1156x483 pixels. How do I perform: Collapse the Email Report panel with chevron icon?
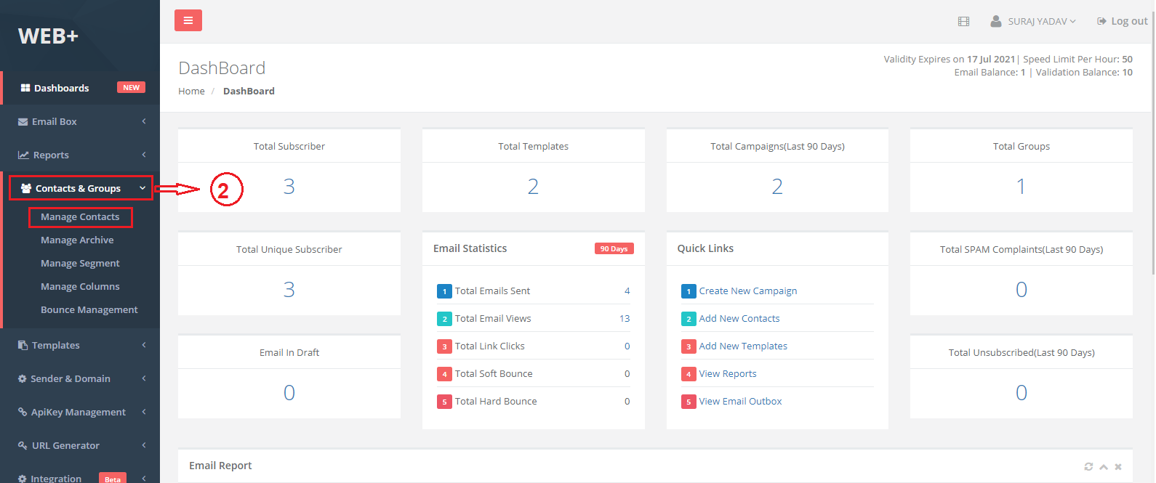coord(1104,467)
